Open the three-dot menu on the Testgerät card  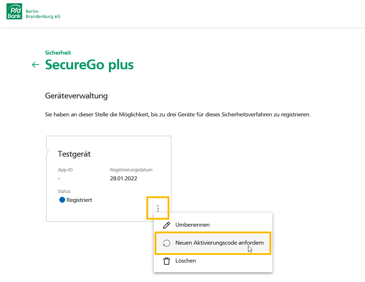tap(158, 208)
